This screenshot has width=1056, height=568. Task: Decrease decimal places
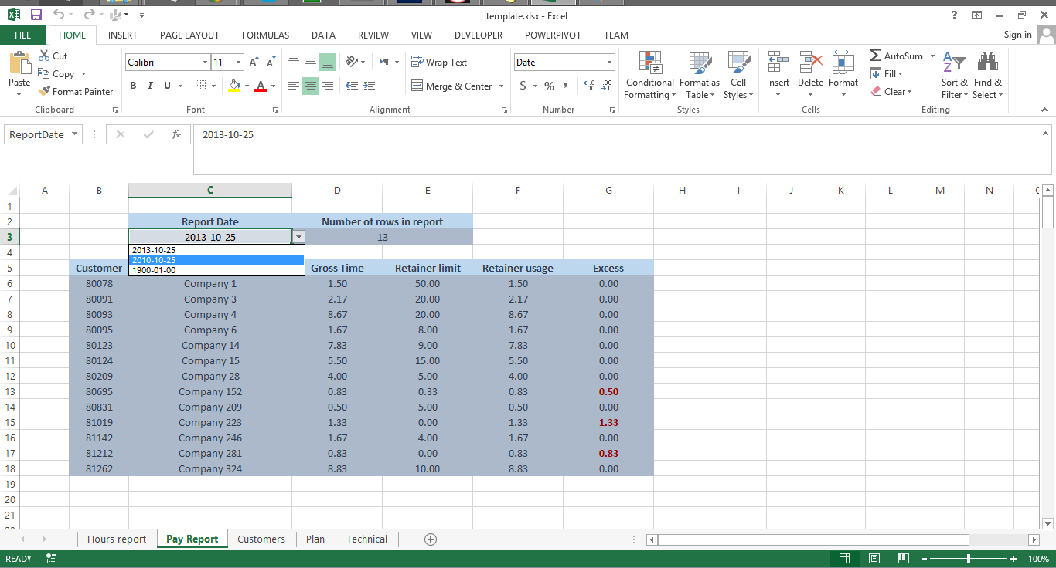(607, 86)
